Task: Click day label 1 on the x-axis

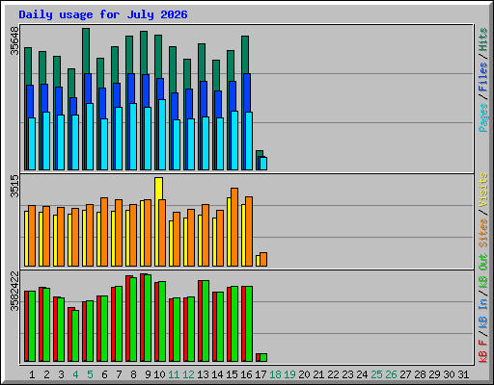Action: click(x=32, y=374)
